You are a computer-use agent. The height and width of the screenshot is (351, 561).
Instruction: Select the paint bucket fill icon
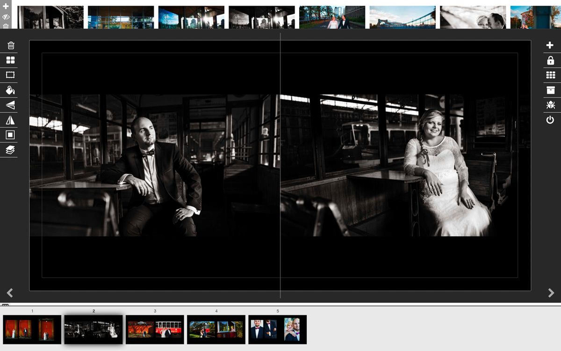coord(10,90)
